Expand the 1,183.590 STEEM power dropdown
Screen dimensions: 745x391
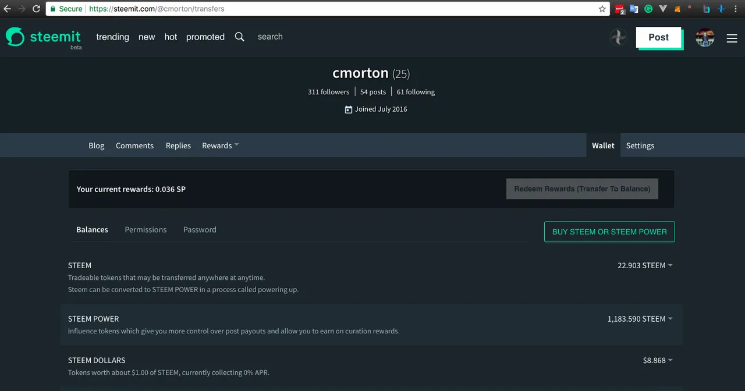tap(640, 319)
